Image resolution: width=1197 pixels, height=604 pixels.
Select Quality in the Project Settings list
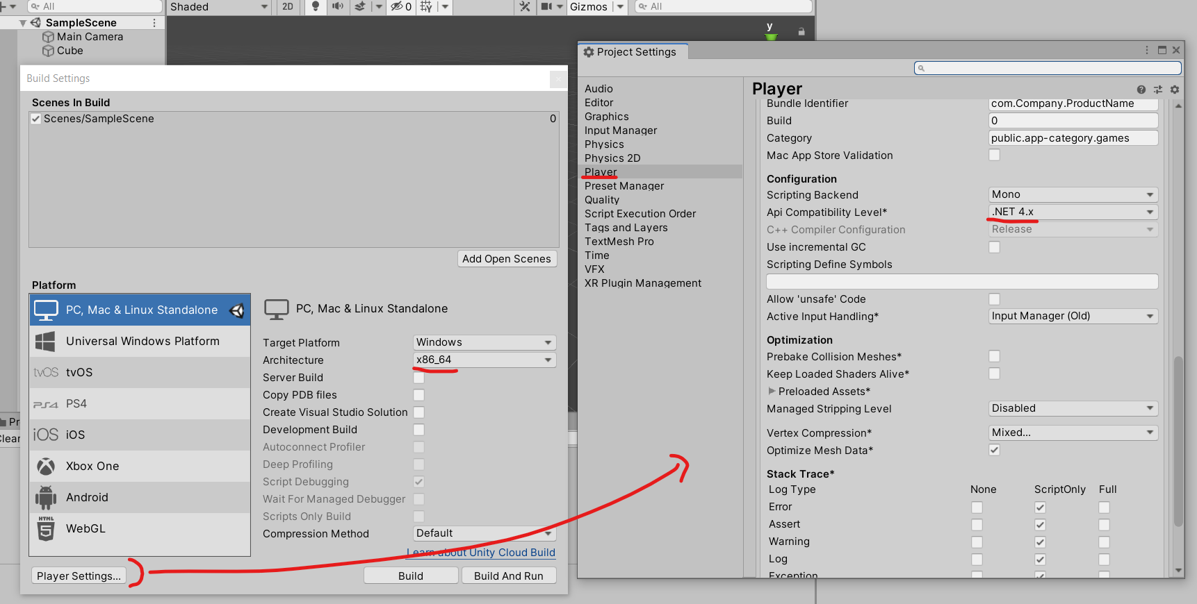602,200
